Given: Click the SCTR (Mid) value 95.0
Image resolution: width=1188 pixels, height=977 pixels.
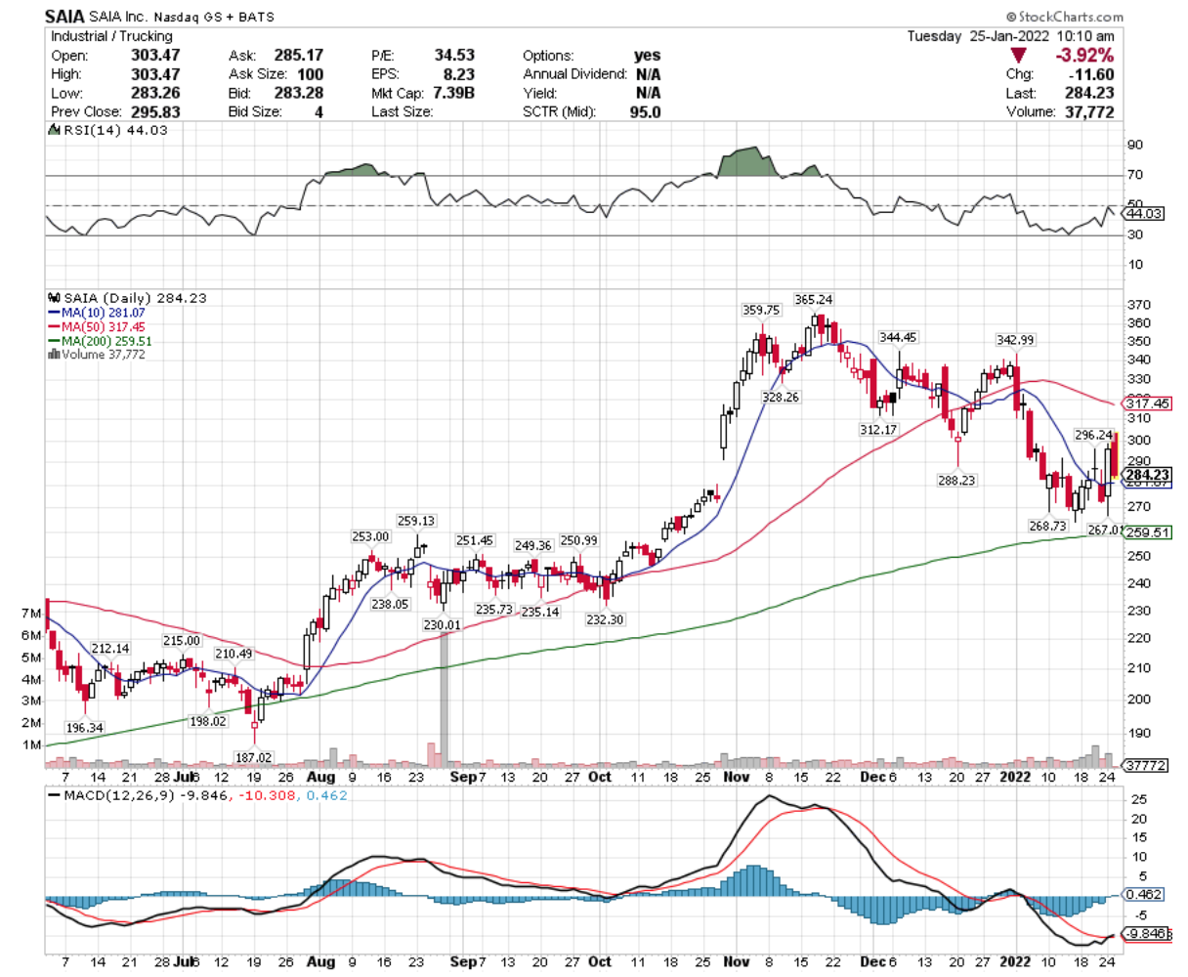Looking at the screenshot, I should 645,111.
